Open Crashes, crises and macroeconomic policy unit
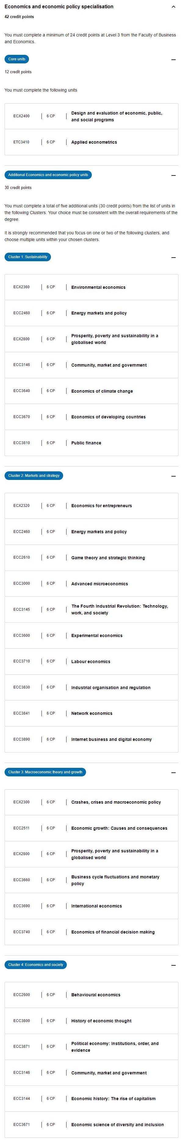183x1143 pixels. 91,802
